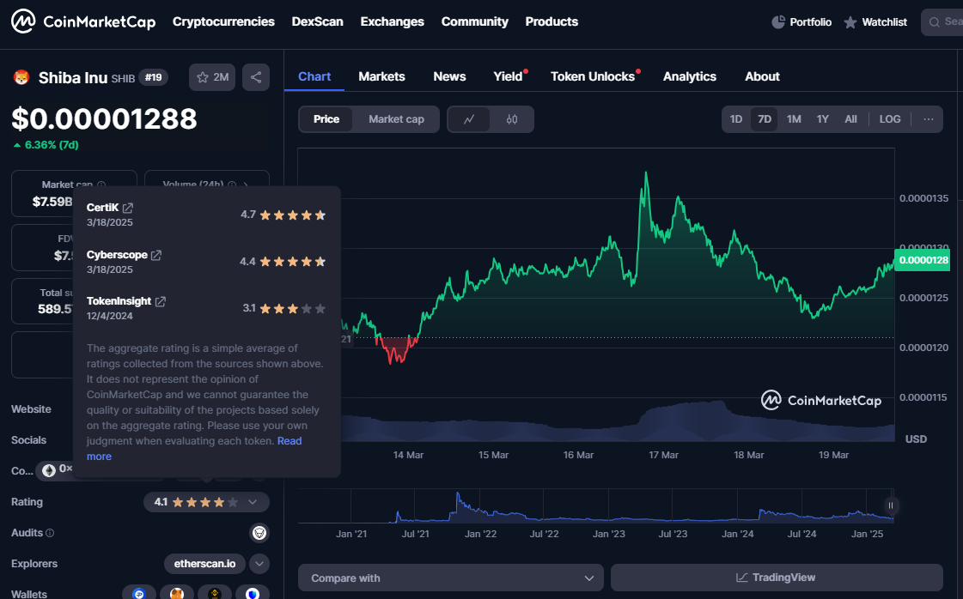Image resolution: width=963 pixels, height=599 pixels.
Task: Open TokenInsight external link icon
Action: click(161, 301)
